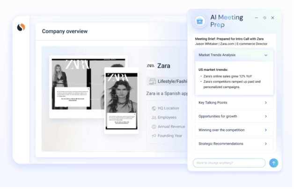Click the Annual Revenue dollar icon

coord(154,127)
